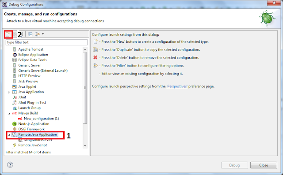The image size is (283, 175).
Task: Select Maven Build in the tree
Action: [x=28, y=113]
